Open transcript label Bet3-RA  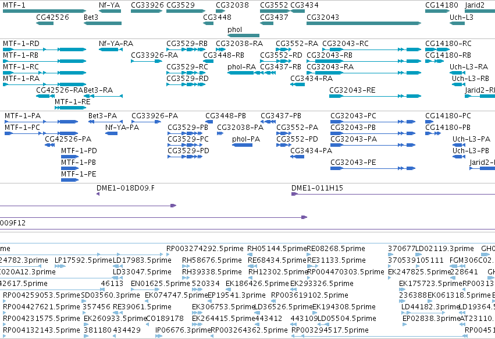click(98, 90)
